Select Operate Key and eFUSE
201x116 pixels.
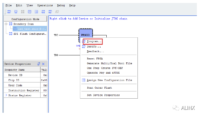coord(109,73)
